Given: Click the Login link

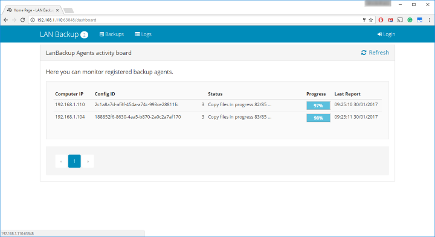Looking at the screenshot, I should pyautogui.click(x=386, y=34).
